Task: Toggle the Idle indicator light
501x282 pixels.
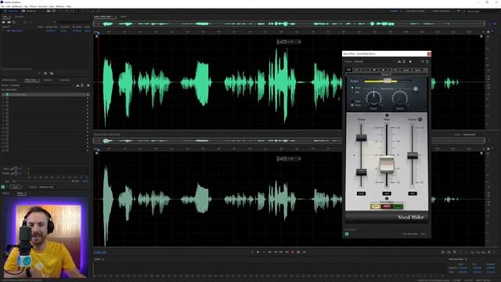Action: coord(352,92)
